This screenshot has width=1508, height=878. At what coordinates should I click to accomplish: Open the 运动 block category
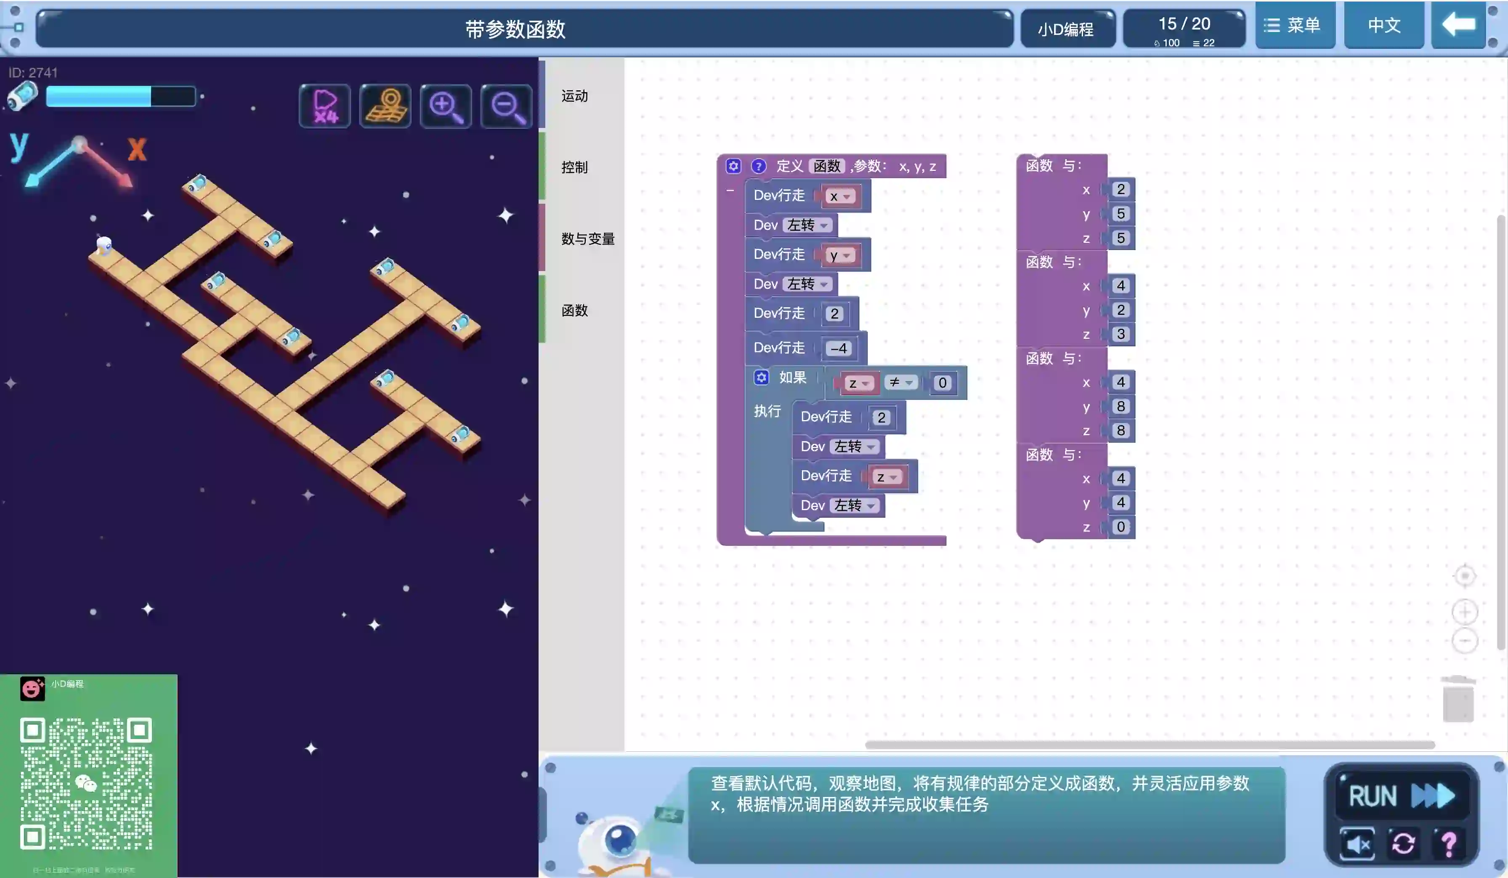click(574, 96)
